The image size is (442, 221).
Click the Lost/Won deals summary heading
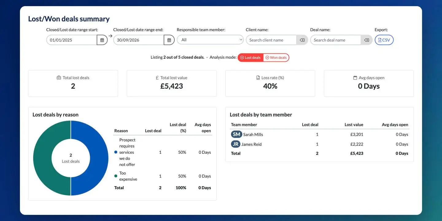69,19
